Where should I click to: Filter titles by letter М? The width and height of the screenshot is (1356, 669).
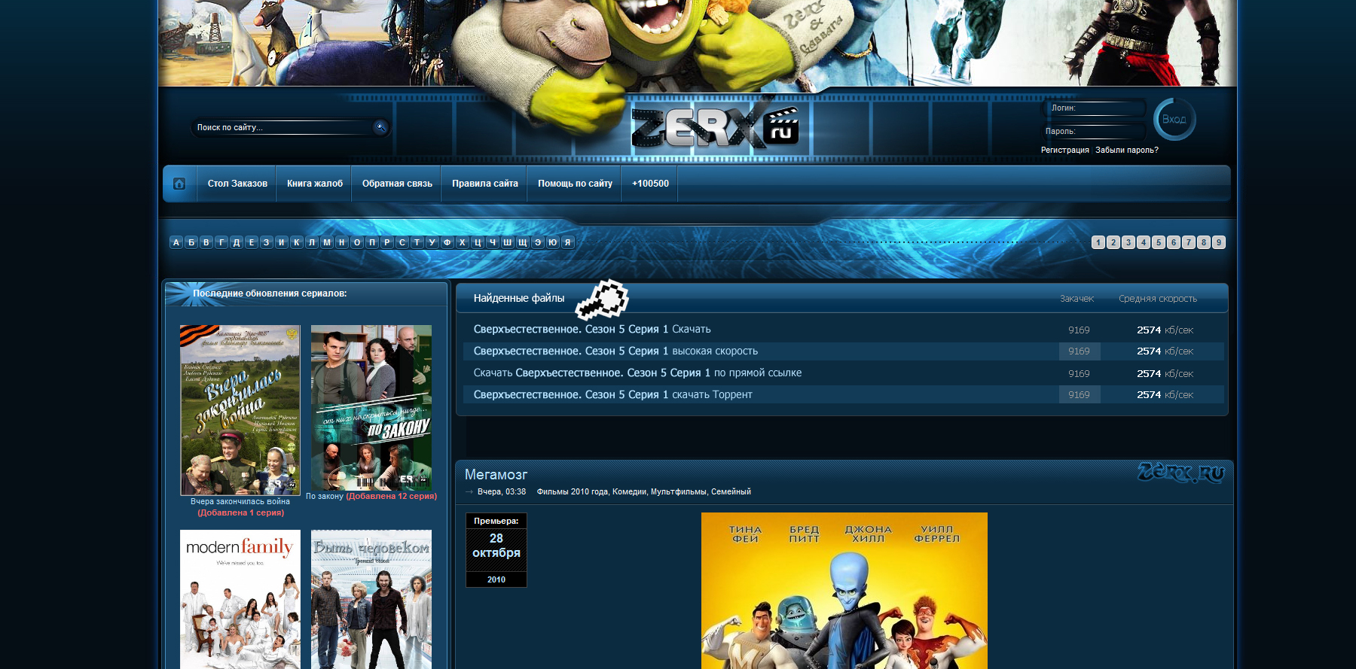(327, 242)
